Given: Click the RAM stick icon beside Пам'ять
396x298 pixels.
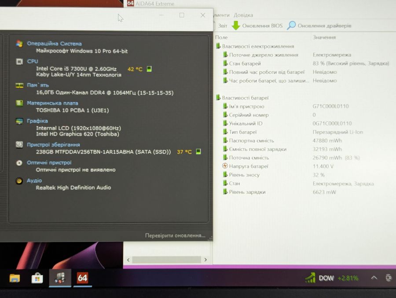Looking at the screenshot, I should point(19,85).
